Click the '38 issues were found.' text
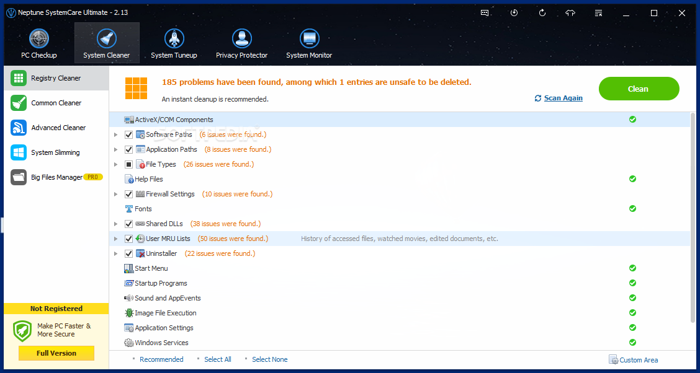The height and width of the screenshot is (373, 700). (x=226, y=224)
